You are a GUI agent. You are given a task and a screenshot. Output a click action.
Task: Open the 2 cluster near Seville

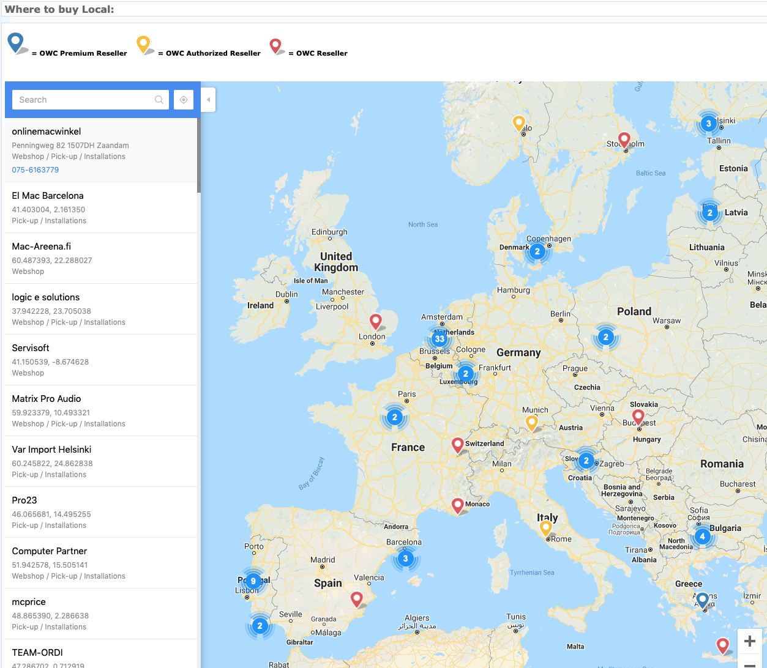(x=260, y=626)
